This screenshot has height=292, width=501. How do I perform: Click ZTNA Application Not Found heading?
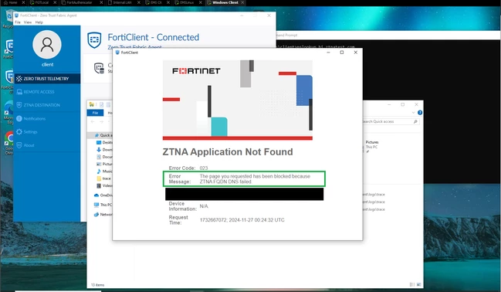(x=228, y=151)
